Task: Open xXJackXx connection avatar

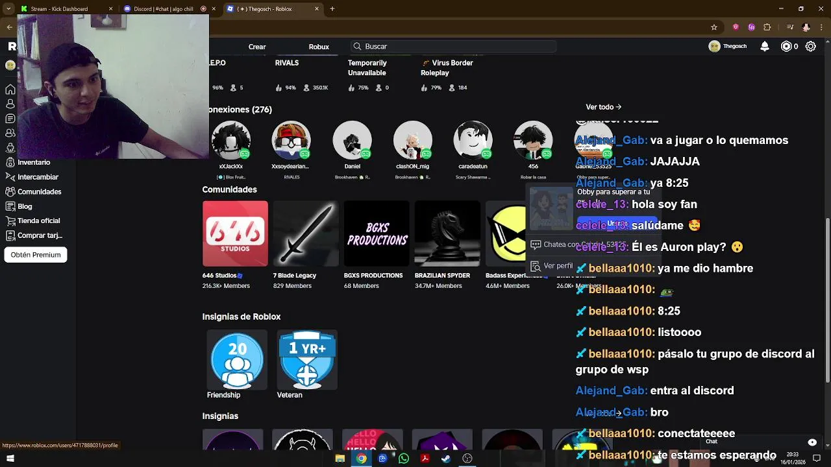Action: pyautogui.click(x=230, y=140)
